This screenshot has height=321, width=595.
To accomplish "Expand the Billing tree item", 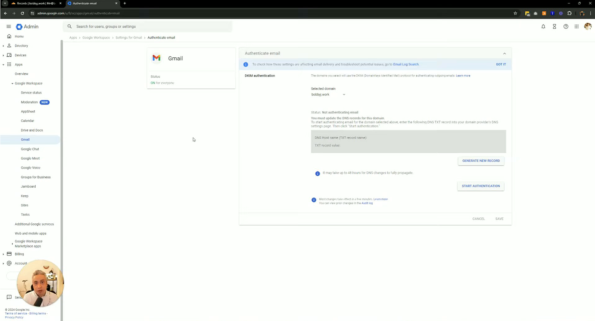I will pos(3,254).
